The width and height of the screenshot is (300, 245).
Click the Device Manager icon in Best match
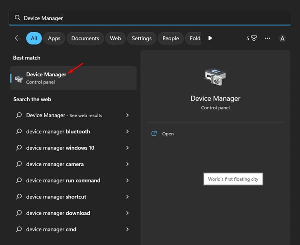pos(19,78)
